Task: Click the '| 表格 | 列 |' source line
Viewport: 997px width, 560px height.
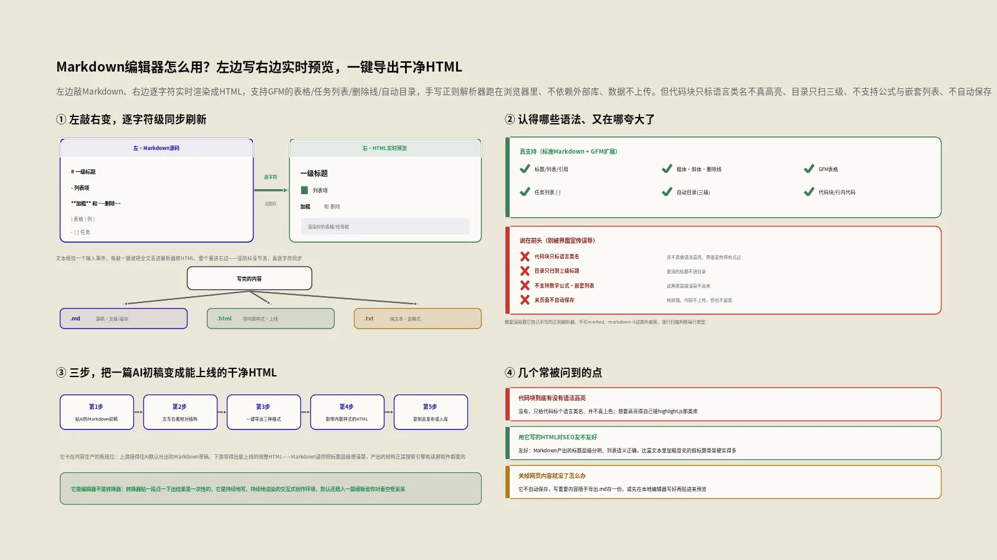Action: [83, 219]
